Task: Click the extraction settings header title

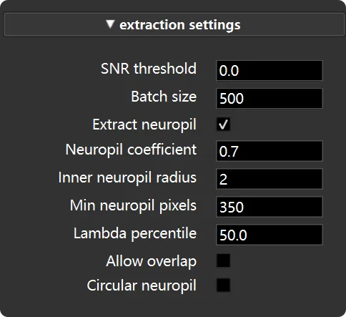Action: pos(180,25)
